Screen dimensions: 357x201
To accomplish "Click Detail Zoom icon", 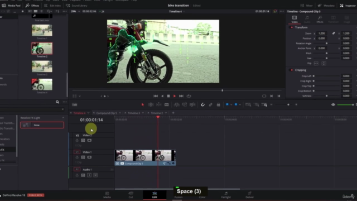I will click(257, 104).
